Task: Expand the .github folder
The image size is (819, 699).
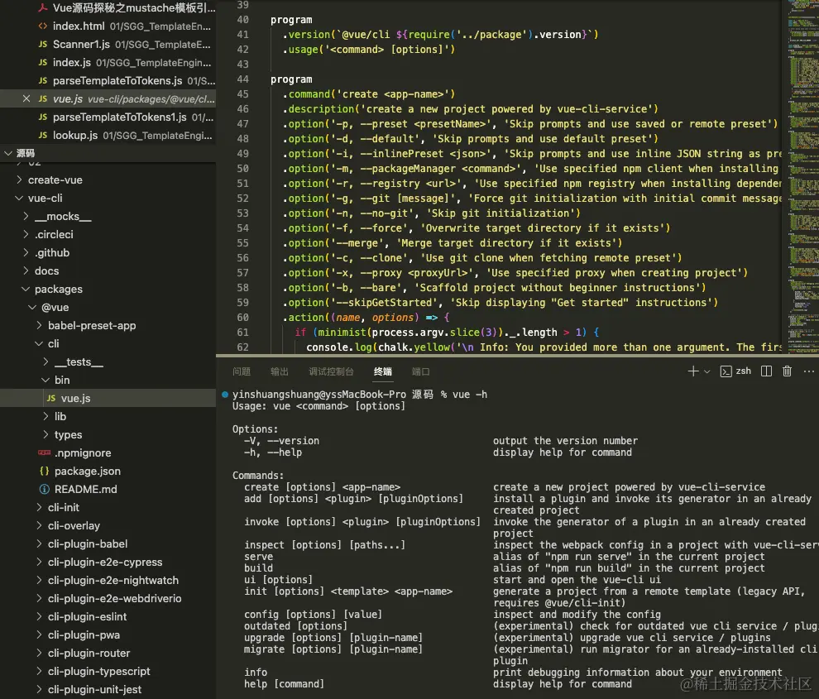Action: [108, 253]
